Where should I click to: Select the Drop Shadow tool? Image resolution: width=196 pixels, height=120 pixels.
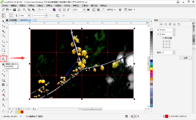tap(3, 80)
